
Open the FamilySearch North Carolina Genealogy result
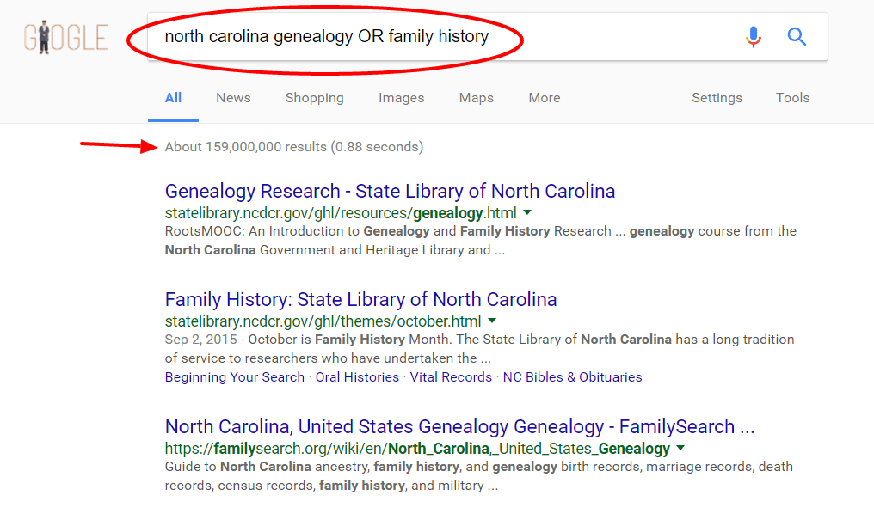[x=459, y=426]
